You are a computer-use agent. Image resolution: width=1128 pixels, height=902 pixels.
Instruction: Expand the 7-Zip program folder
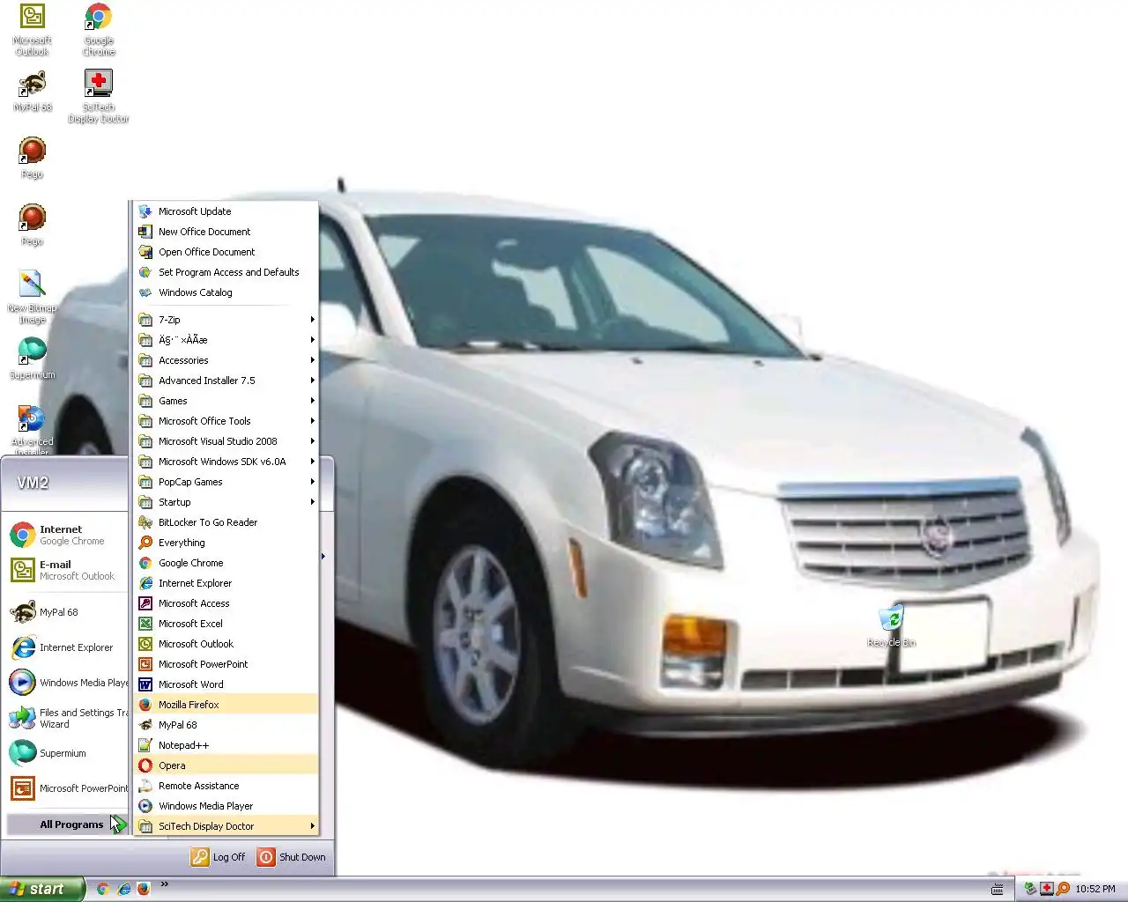point(226,320)
